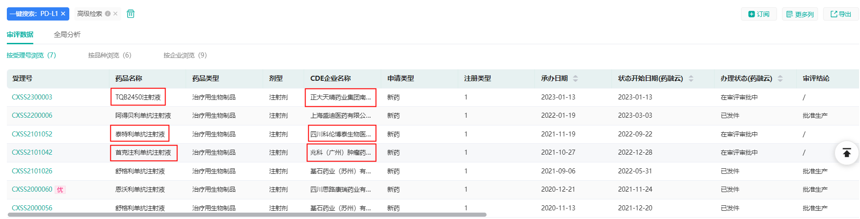The image size is (860, 219).
Task: Click the 药品类型 column header
Action: point(206,78)
